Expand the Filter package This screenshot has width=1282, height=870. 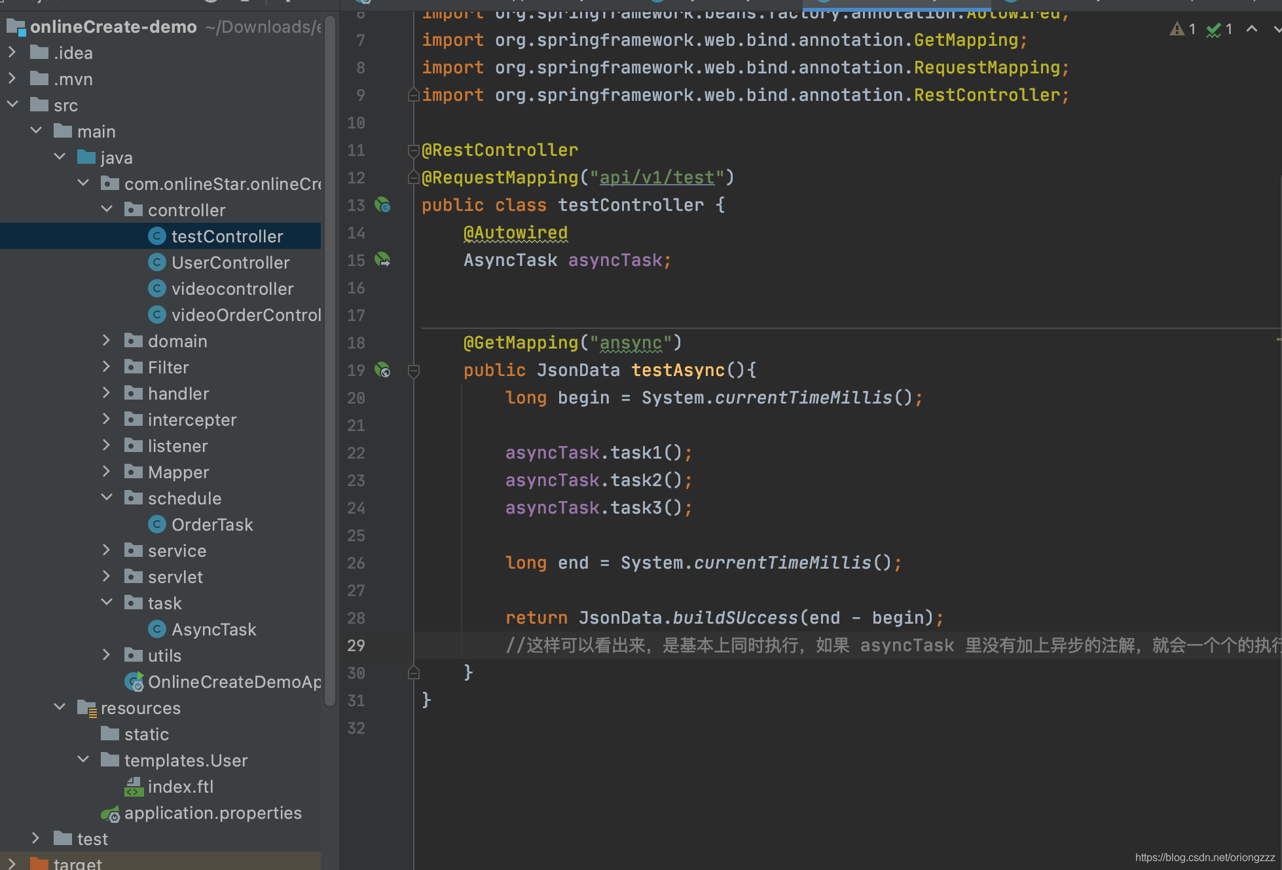[x=107, y=367]
